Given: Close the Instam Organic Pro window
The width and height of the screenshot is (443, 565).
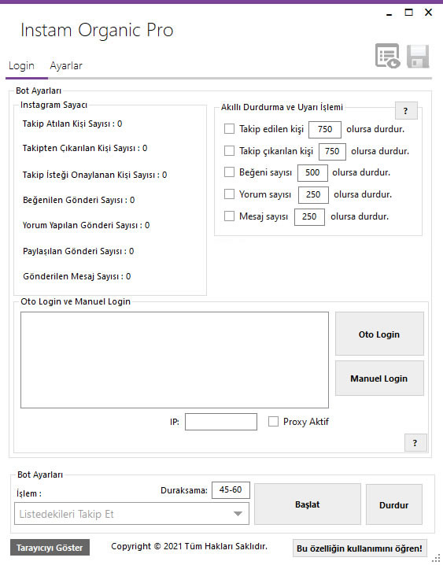Looking at the screenshot, I should pyautogui.click(x=428, y=13).
